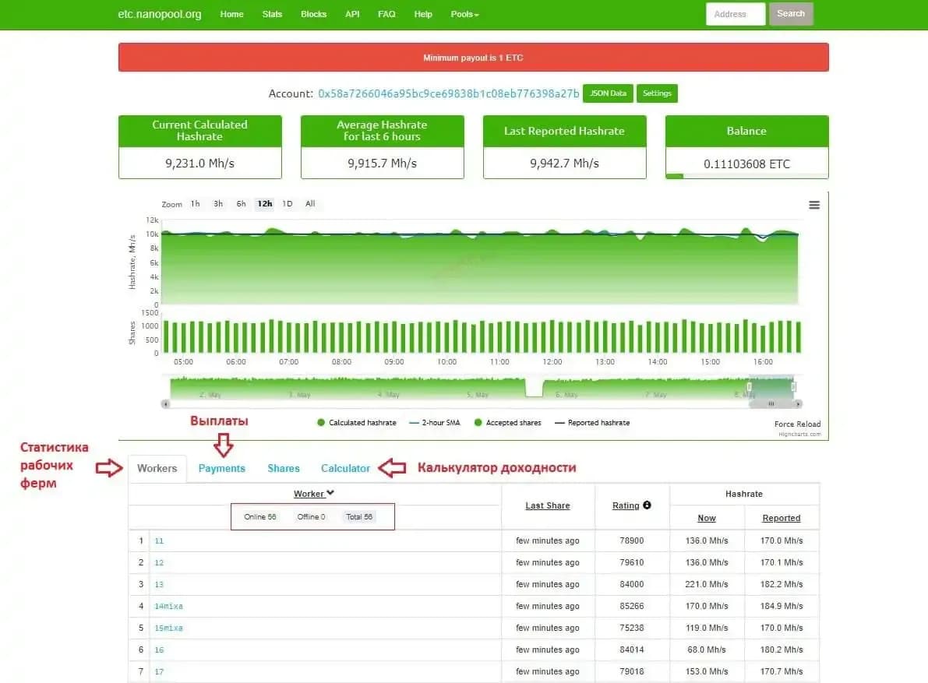The width and height of the screenshot is (928, 683).
Task: Open worker 14mixa details
Action: point(168,606)
